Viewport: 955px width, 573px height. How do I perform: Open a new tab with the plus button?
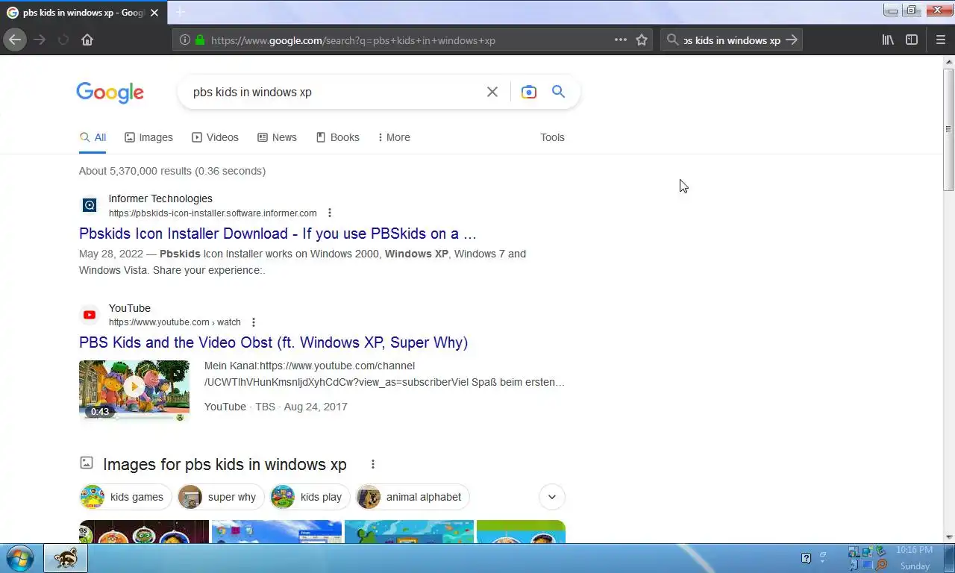180,12
